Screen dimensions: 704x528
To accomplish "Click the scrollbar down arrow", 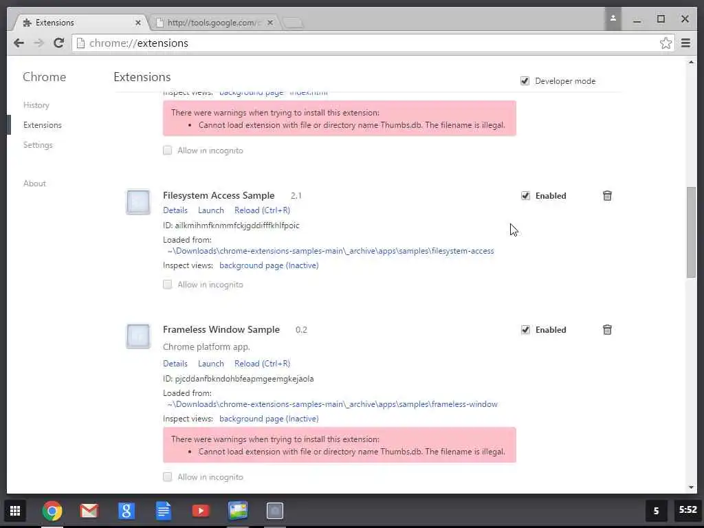I will coord(691,487).
